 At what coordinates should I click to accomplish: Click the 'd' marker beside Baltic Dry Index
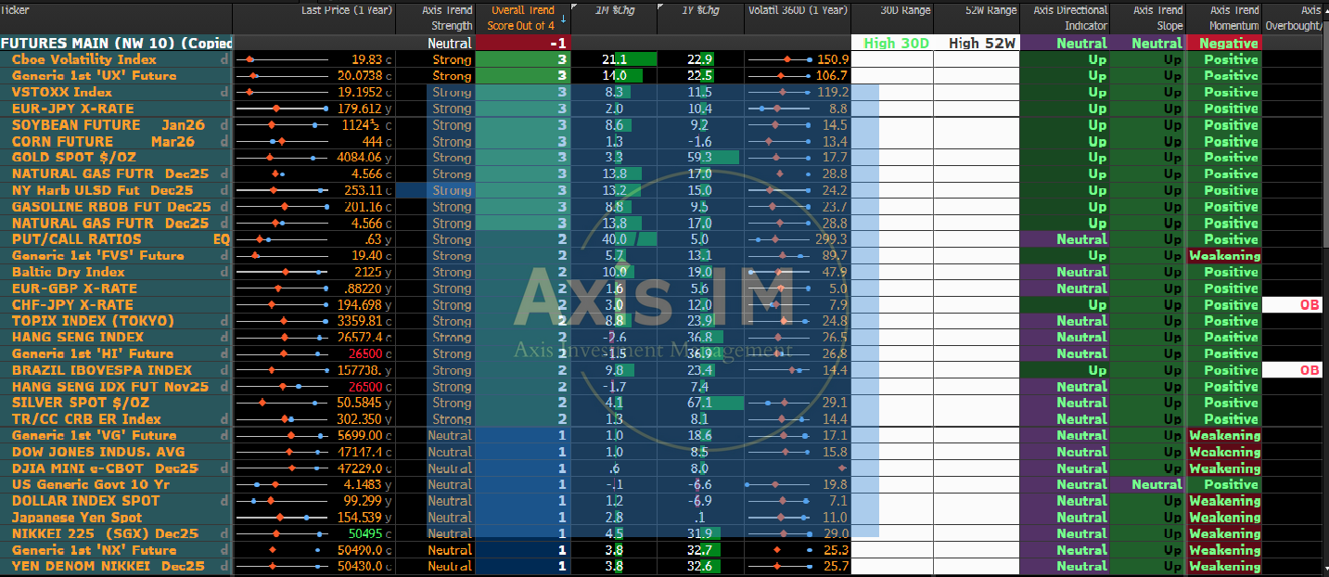pyautogui.click(x=224, y=272)
